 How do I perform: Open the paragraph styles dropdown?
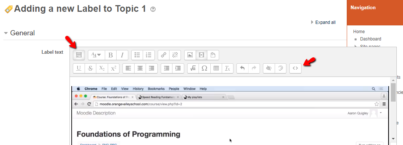click(97, 55)
